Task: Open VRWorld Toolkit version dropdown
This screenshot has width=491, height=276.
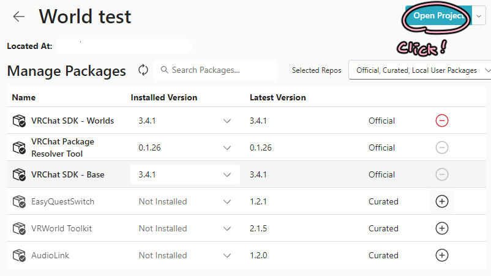Action: tap(227, 228)
